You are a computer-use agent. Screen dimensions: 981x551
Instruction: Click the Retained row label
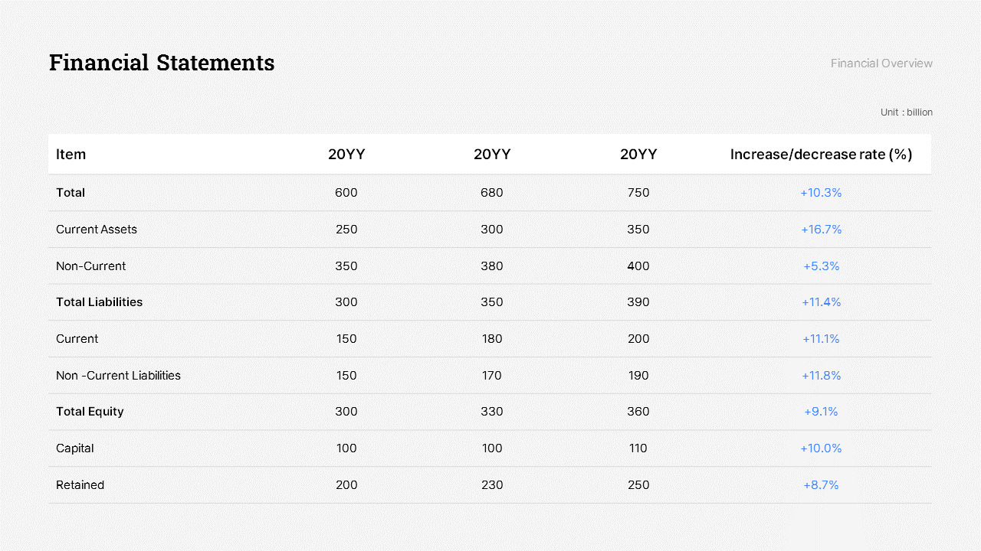[80, 485]
